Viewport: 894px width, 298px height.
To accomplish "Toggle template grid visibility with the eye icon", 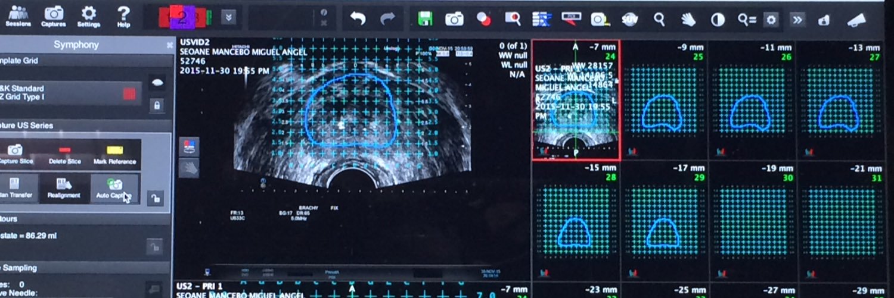I will (157, 84).
